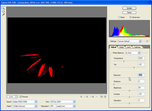Pick the White Balance eyedropper tool
The image size is (152, 111).
point(3,15)
